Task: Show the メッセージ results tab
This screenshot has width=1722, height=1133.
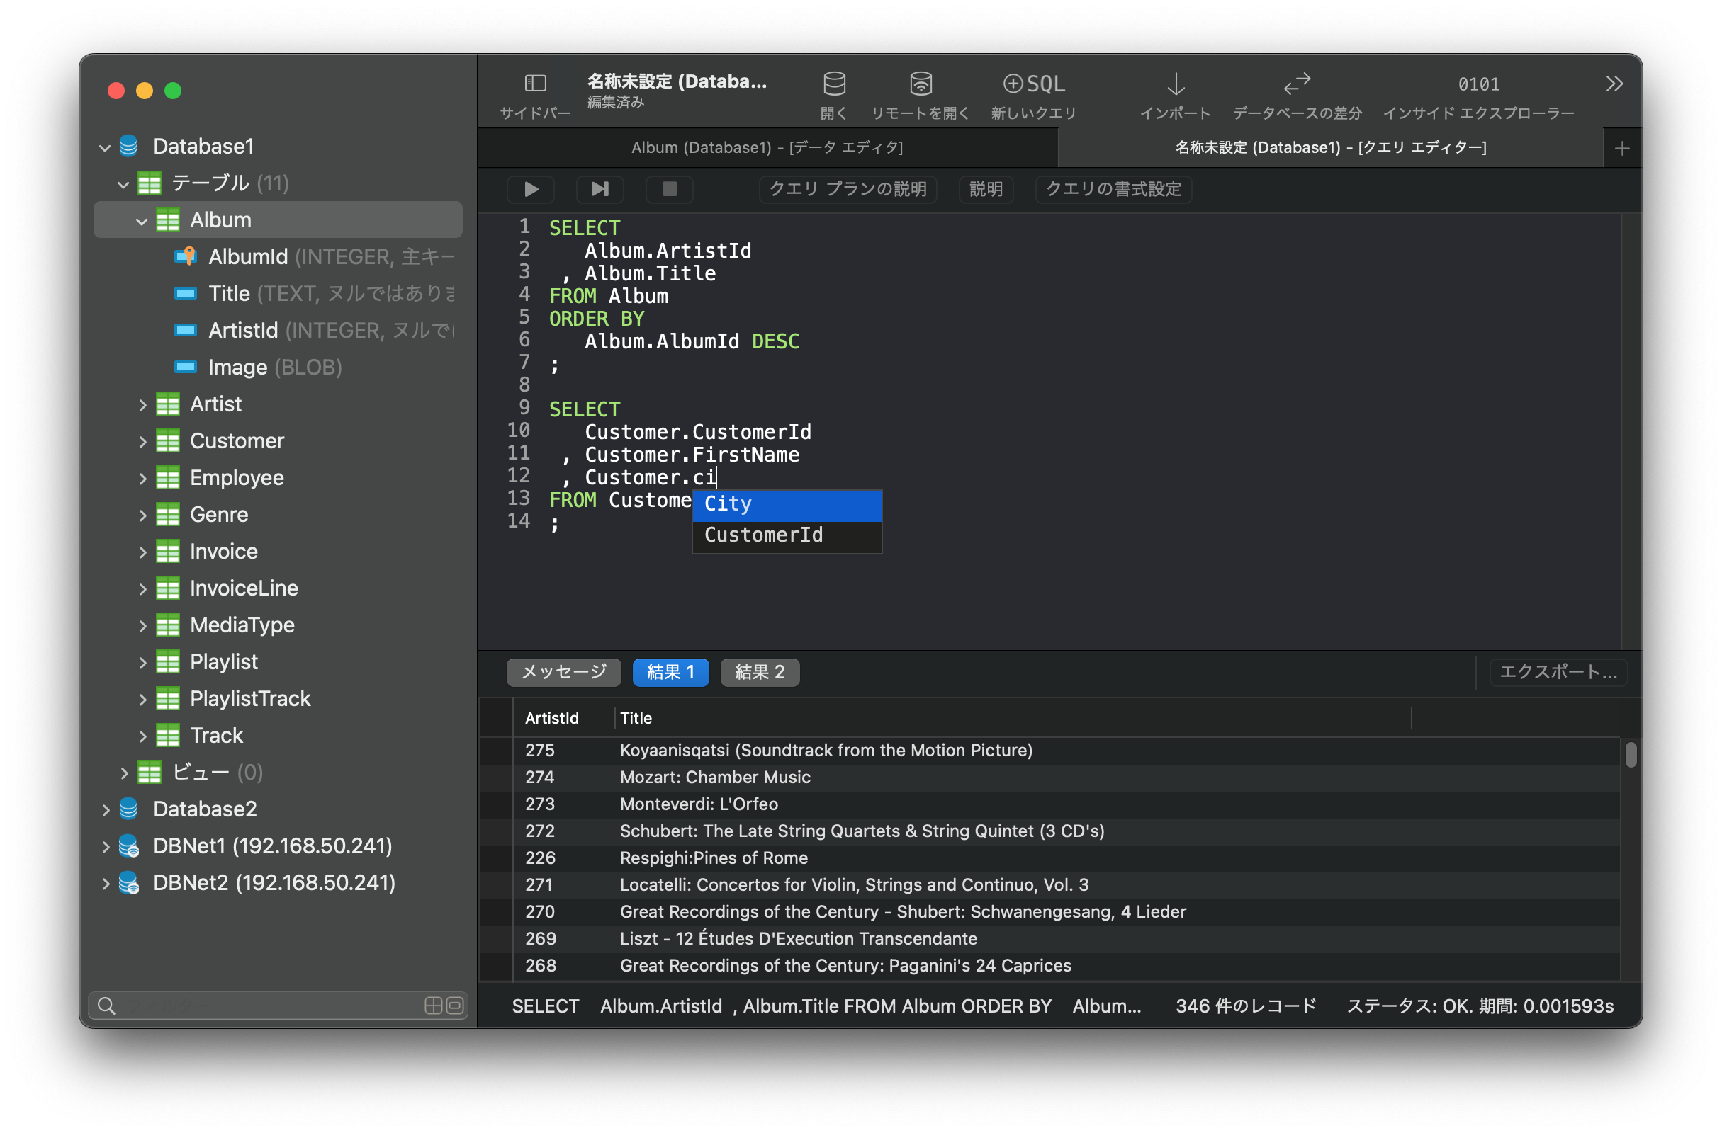Action: point(563,672)
